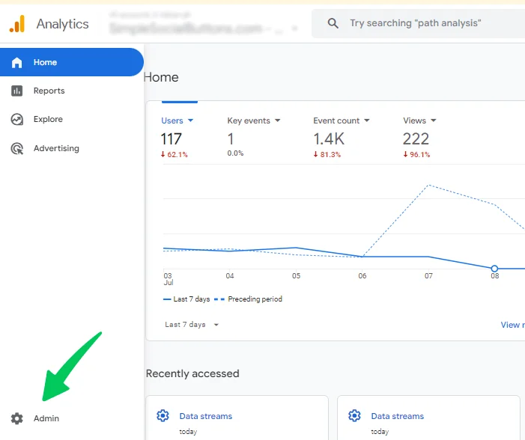Go to Reports in the navigation menu

click(49, 91)
